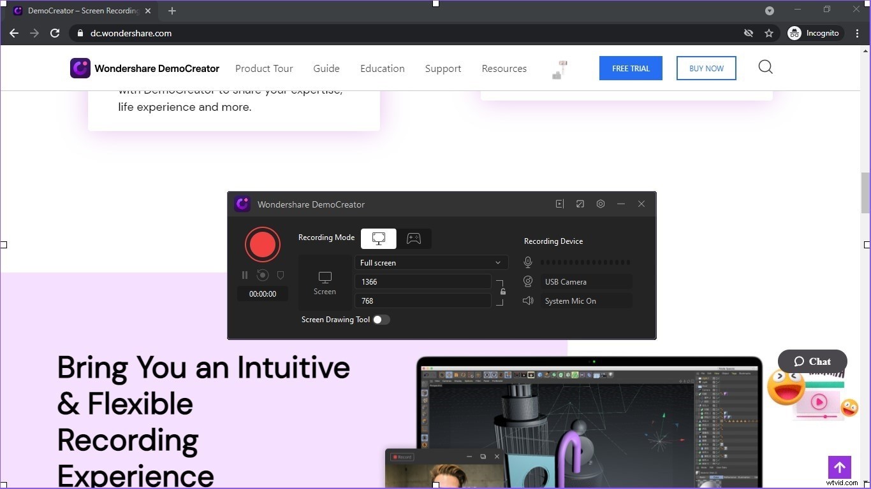Click the restart recording icon
The image size is (871, 489).
pyautogui.click(x=262, y=274)
